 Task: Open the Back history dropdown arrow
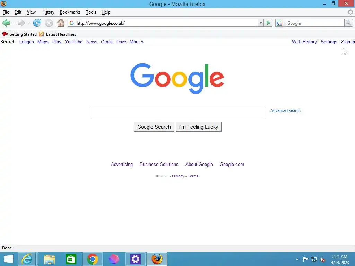pos(14,23)
